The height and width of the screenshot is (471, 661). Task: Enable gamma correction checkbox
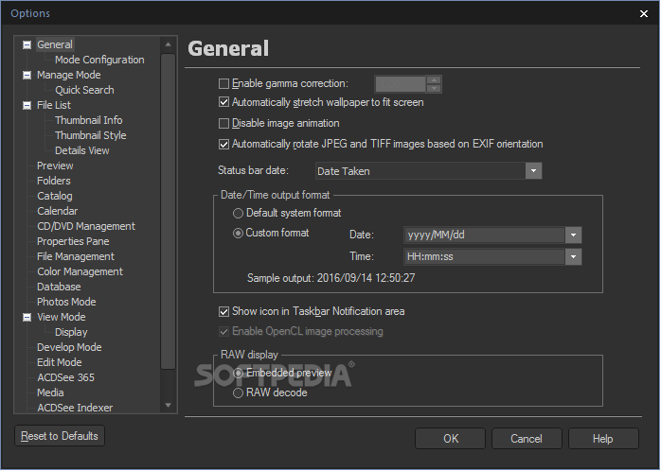pos(223,84)
